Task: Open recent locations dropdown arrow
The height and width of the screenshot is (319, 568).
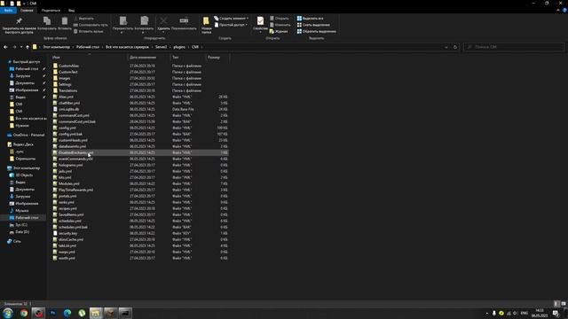Action: (x=21, y=47)
